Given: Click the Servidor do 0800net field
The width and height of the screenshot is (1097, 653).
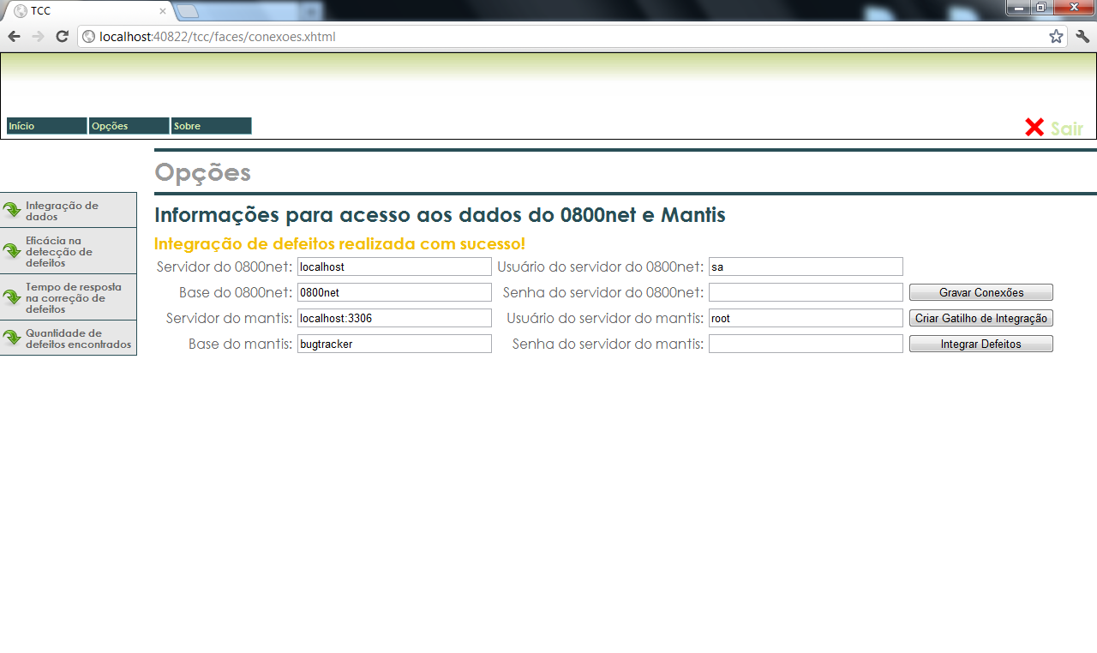Looking at the screenshot, I should [x=394, y=267].
